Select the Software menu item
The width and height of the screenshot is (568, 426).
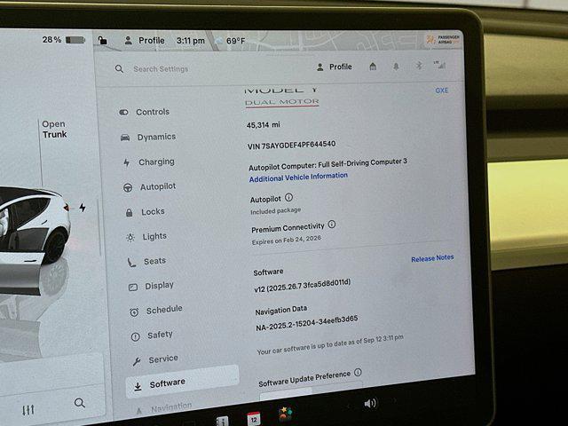(x=182, y=383)
